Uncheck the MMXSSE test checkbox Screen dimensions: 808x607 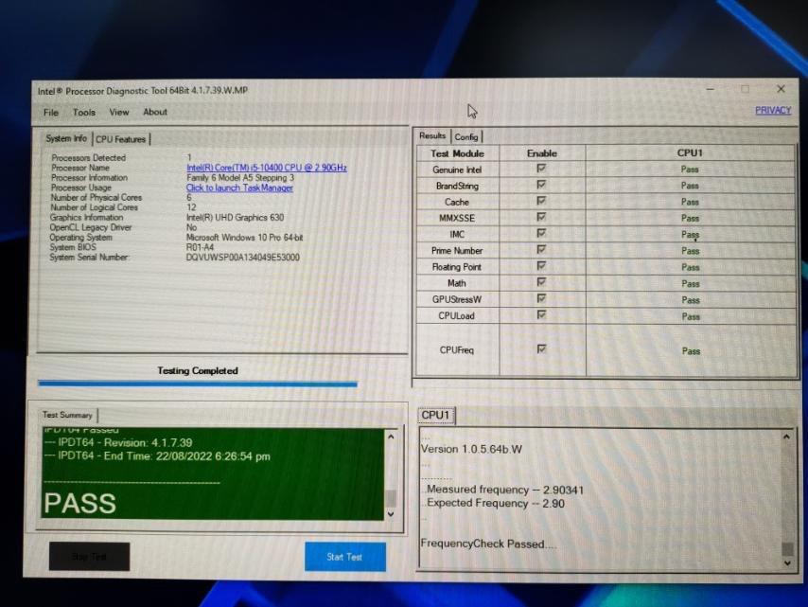click(x=541, y=217)
